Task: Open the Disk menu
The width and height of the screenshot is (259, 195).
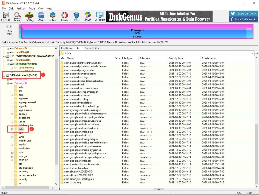Action: 11,8
